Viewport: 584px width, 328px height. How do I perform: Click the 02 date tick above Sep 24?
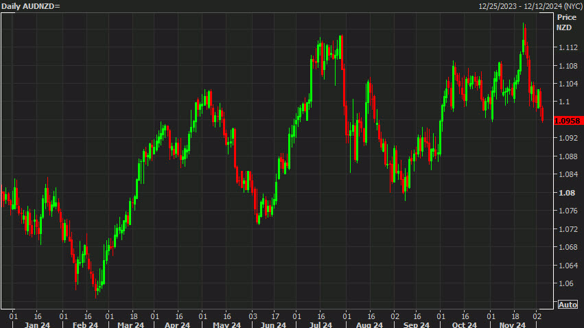tap(395, 316)
